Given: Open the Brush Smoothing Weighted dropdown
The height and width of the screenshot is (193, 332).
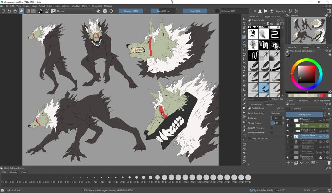Looking at the screenshot, I should click(x=277, y=113).
